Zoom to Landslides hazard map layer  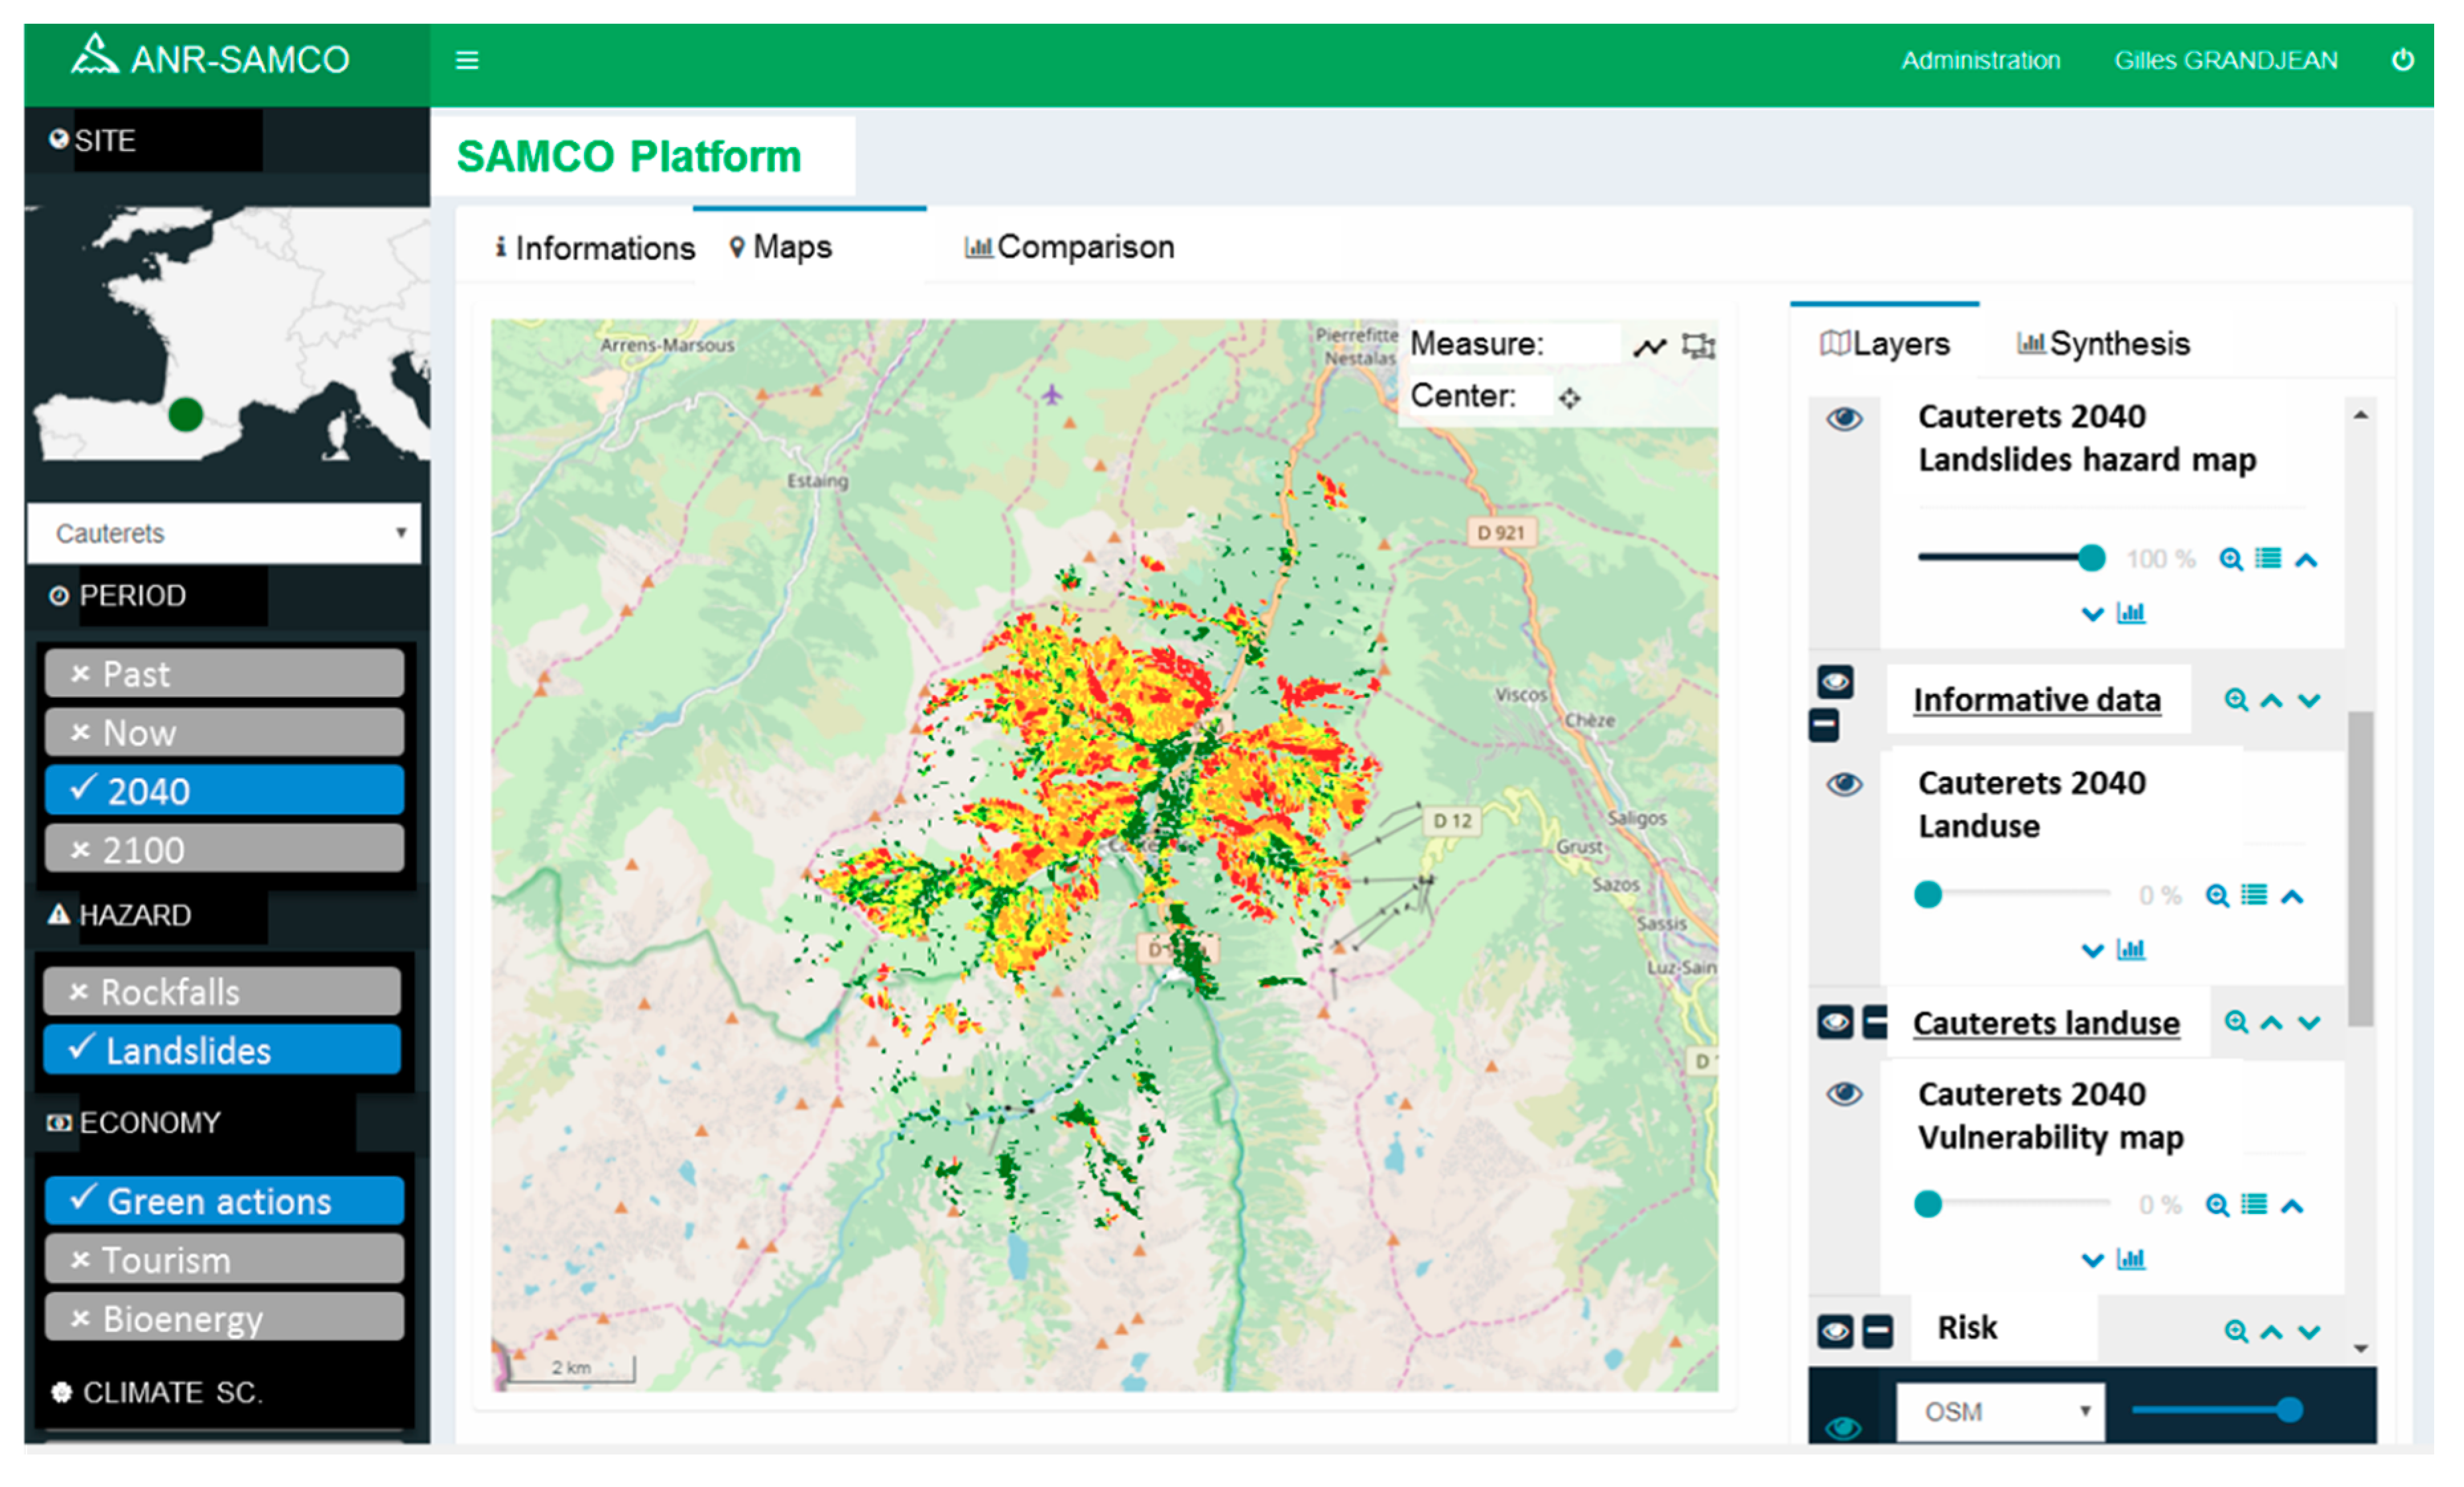[x=2230, y=559]
